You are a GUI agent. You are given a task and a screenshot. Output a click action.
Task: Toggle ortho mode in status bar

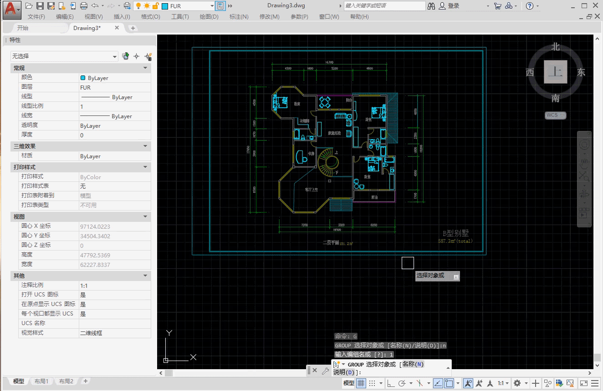click(391, 383)
